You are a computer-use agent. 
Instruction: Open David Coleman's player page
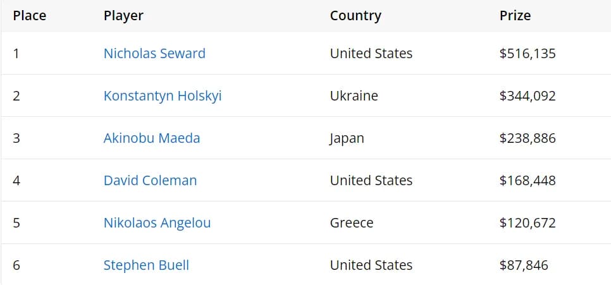click(x=150, y=180)
